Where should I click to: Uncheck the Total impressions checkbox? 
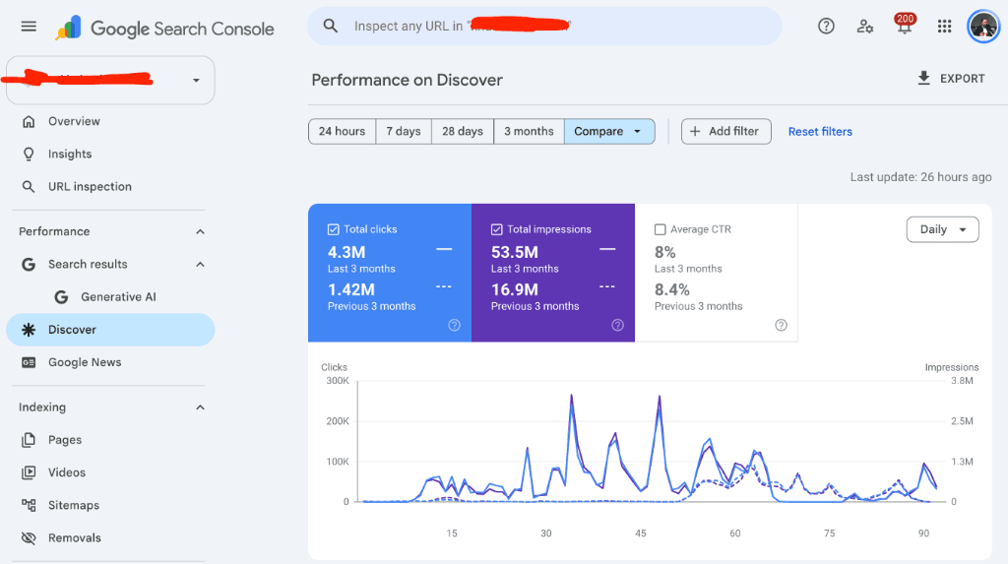coord(496,229)
